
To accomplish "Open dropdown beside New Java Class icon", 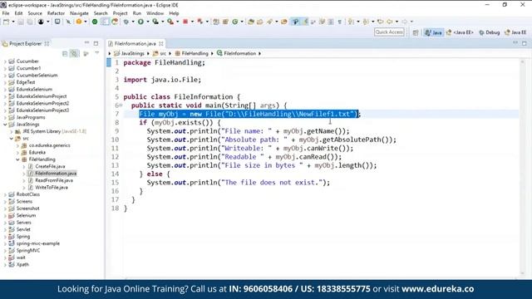I will (242, 22).
